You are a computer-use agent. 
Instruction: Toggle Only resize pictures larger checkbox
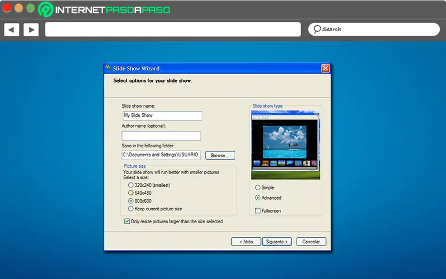127,221
